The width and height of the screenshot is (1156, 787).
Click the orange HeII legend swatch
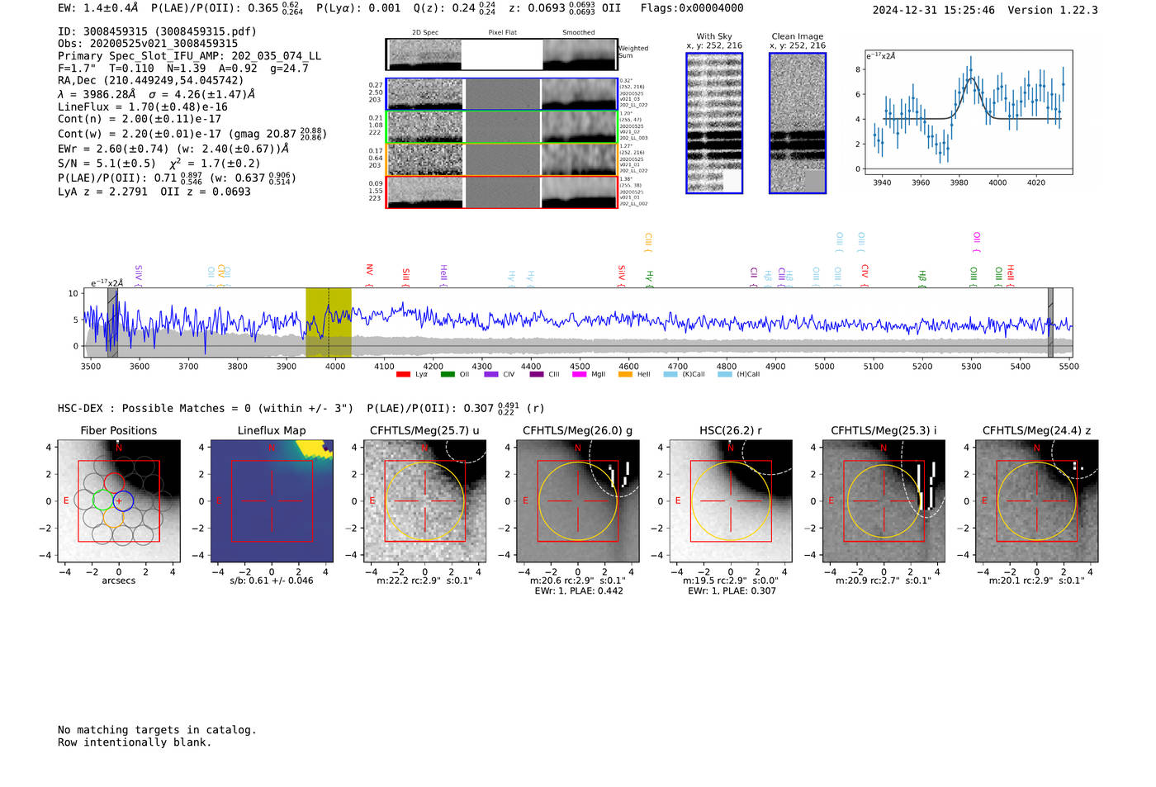625,374
